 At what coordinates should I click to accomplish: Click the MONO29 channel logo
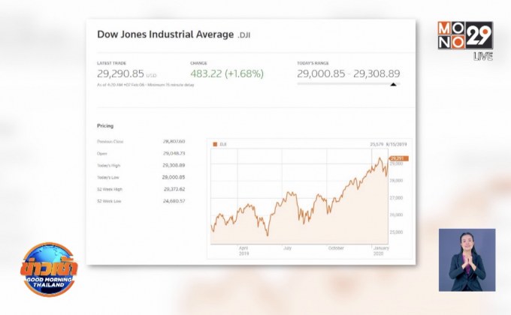(x=464, y=36)
